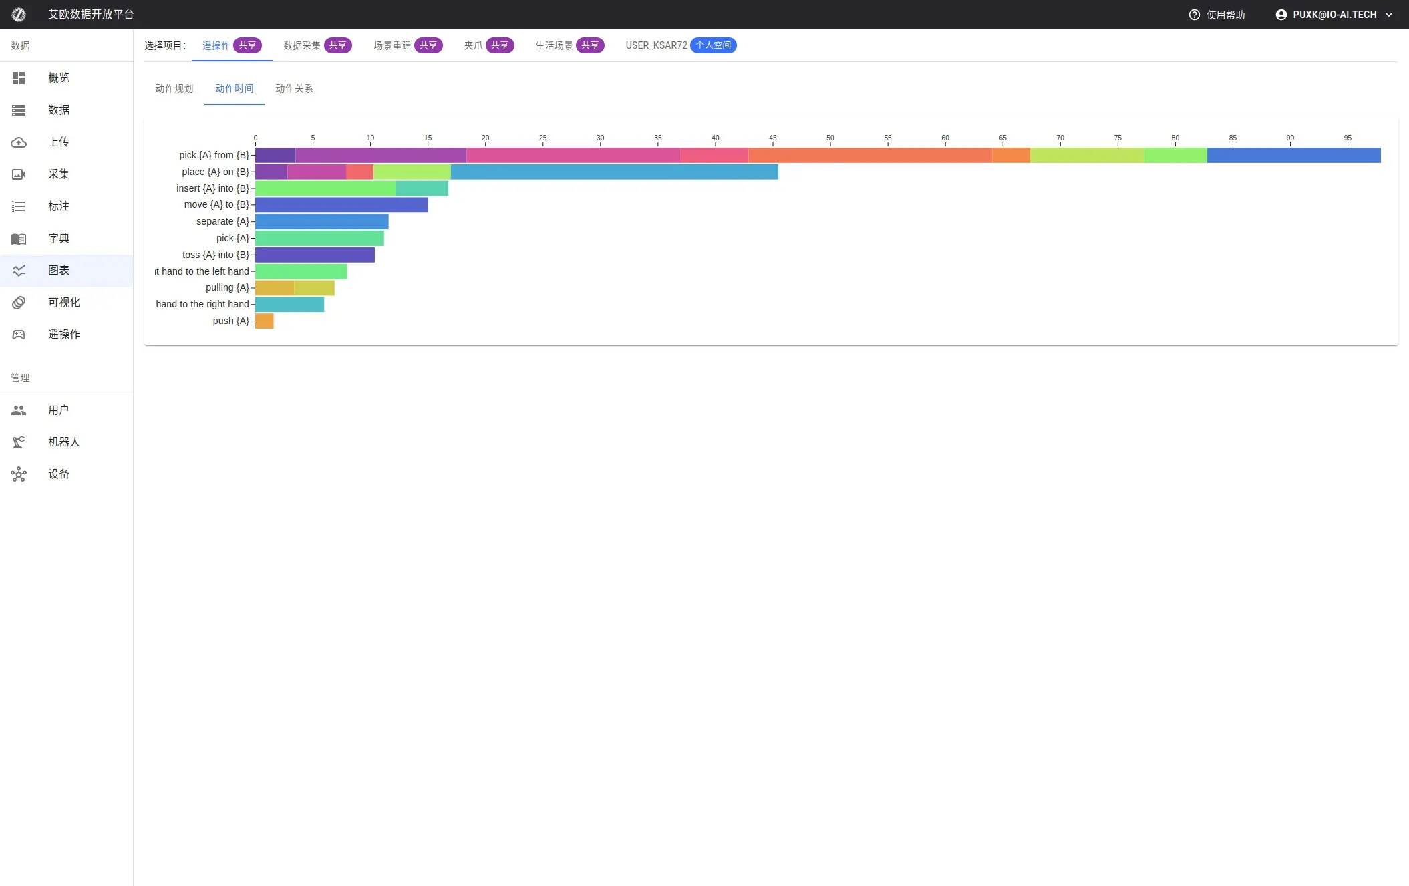Screen dimensions: 1409x886
Task: Click the platform logo in header
Action: 19,15
